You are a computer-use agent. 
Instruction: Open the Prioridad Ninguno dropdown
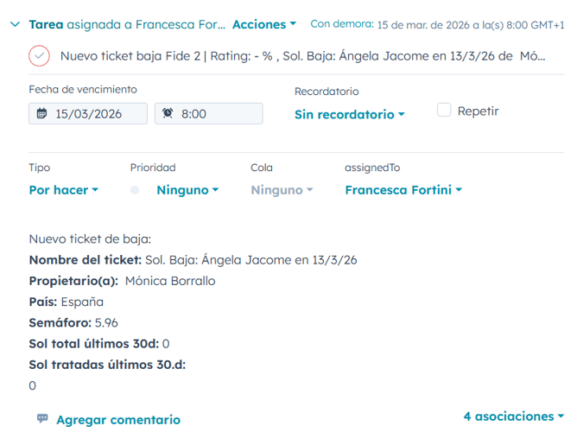187,190
